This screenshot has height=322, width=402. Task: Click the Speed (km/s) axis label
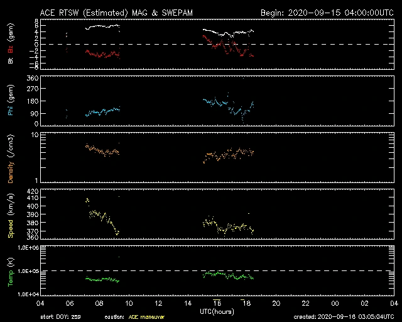tap(11, 216)
